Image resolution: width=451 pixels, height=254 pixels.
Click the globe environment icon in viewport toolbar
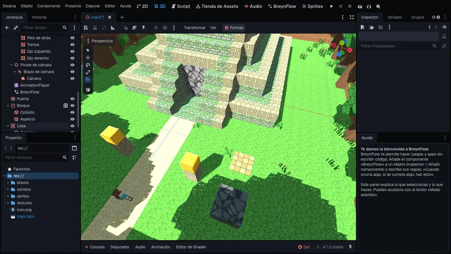click(x=165, y=27)
